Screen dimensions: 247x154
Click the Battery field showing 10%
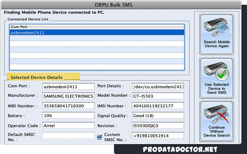tap(68, 115)
